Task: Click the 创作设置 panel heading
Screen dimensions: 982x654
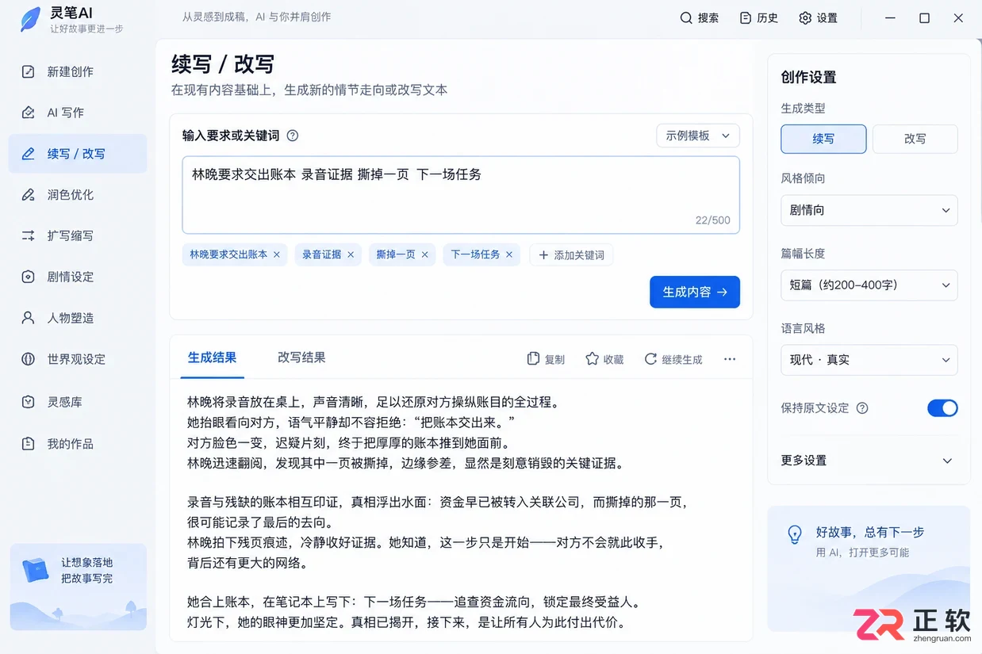Action: [x=808, y=77]
